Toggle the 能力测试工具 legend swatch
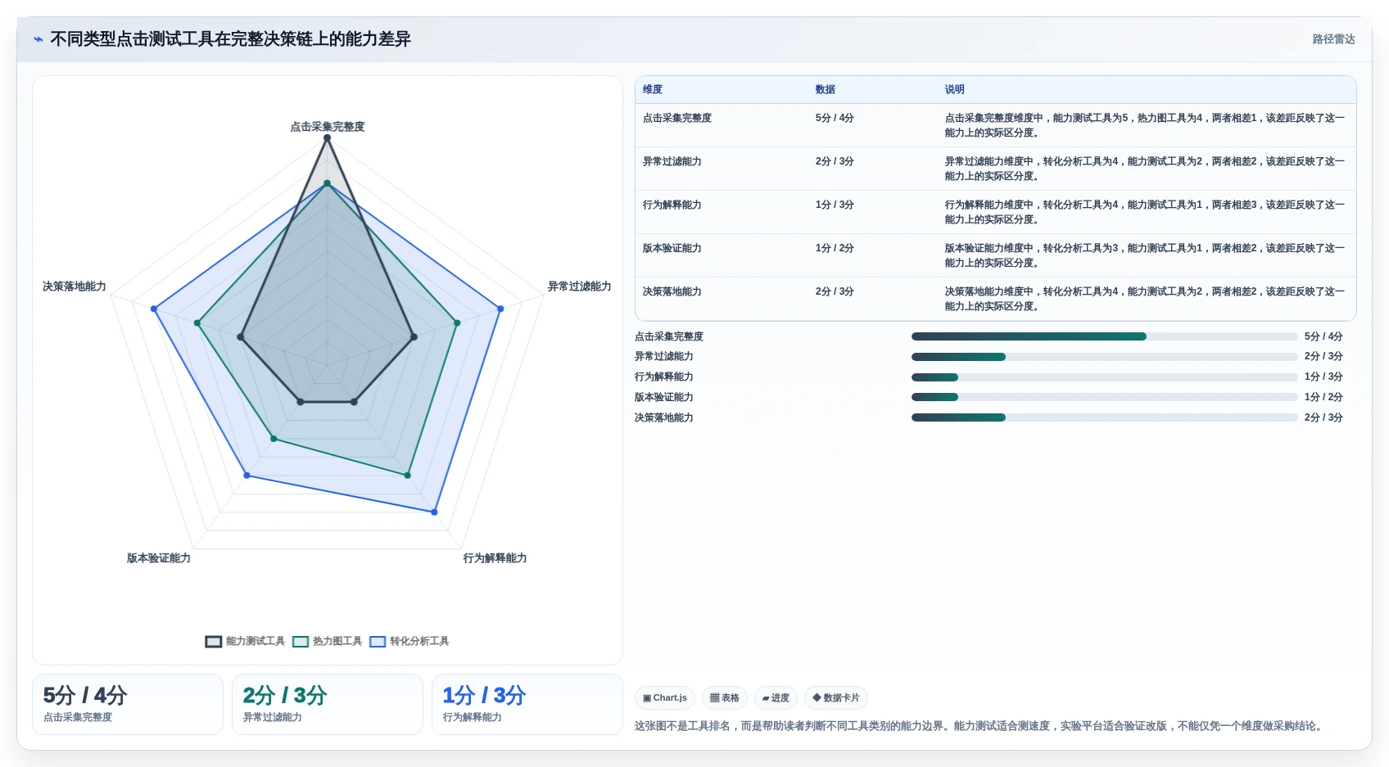 (214, 641)
